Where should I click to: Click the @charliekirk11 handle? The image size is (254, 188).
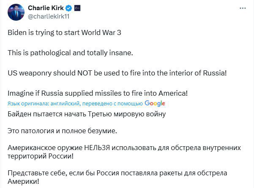coord(48,16)
